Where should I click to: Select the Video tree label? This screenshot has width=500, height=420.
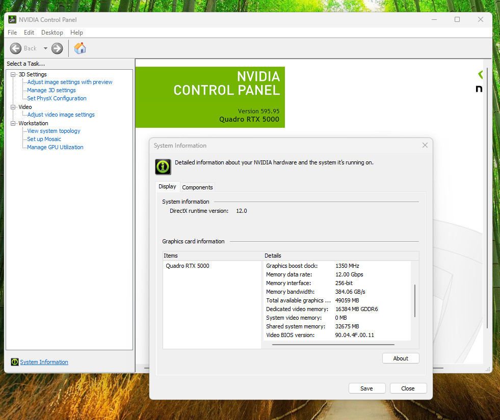tap(25, 107)
